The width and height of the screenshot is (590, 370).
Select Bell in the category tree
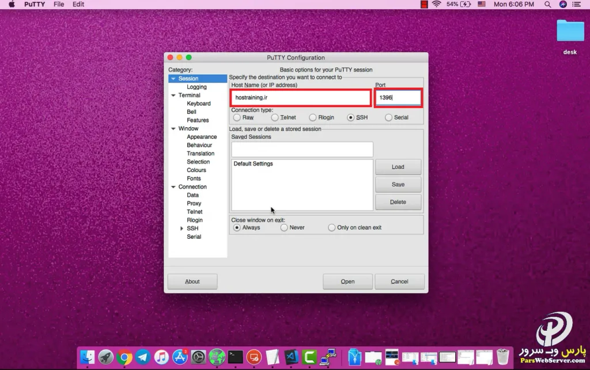point(191,112)
